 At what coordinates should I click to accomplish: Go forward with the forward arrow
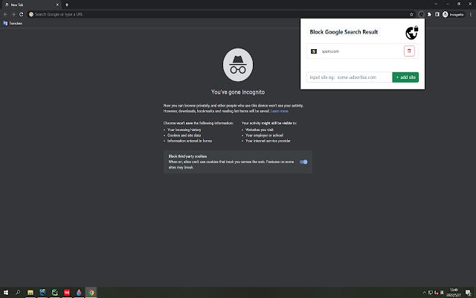tap(13, 14)
